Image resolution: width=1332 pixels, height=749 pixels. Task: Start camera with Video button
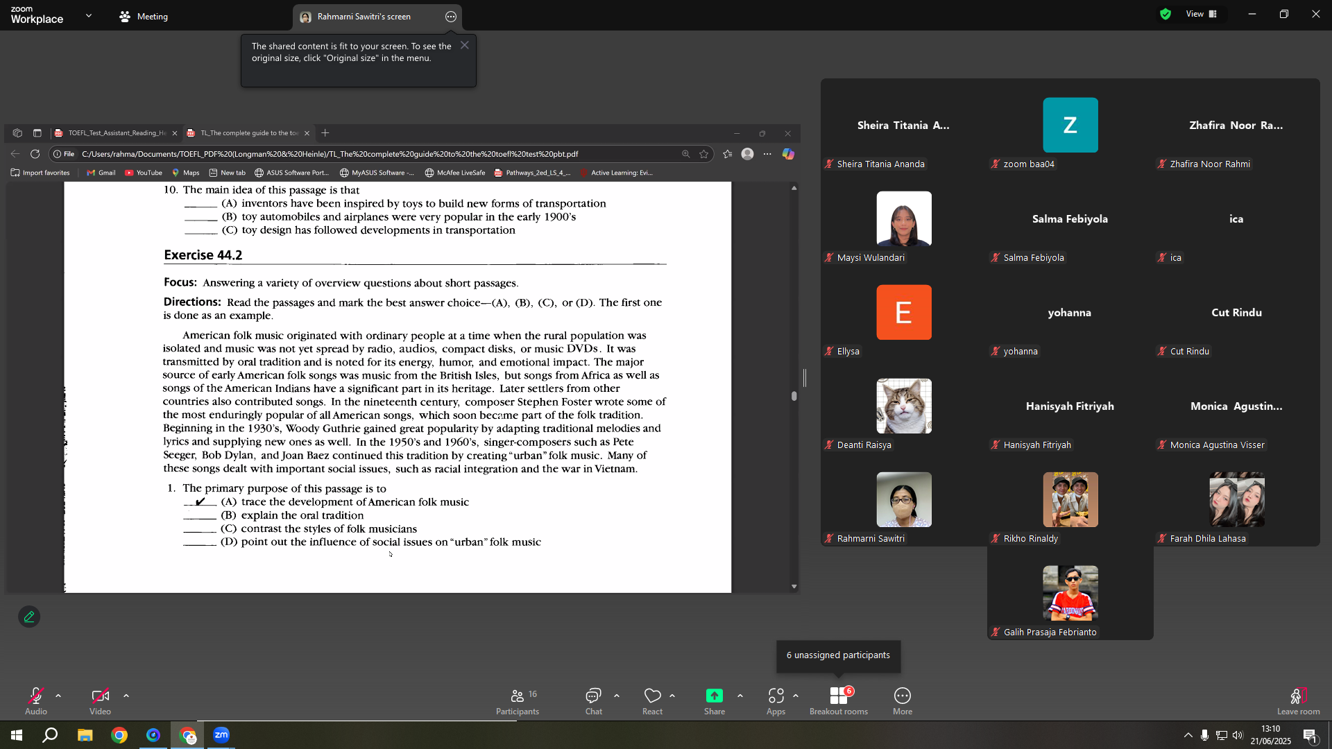(x=100, y=700)
